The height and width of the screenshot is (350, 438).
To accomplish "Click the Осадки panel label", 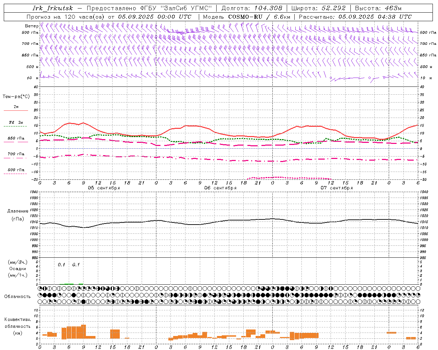I will tap(17, 269).
